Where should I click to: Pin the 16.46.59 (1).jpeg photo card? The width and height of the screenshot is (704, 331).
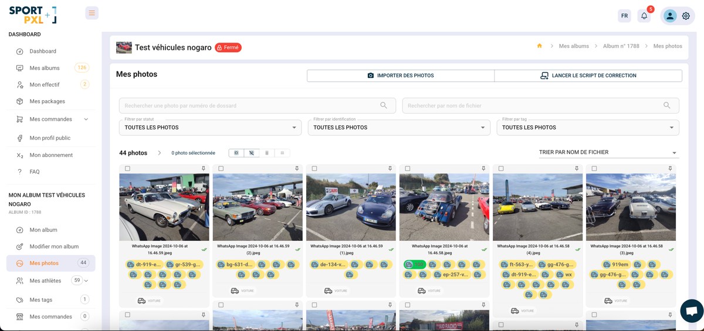[x=390, y=169]
